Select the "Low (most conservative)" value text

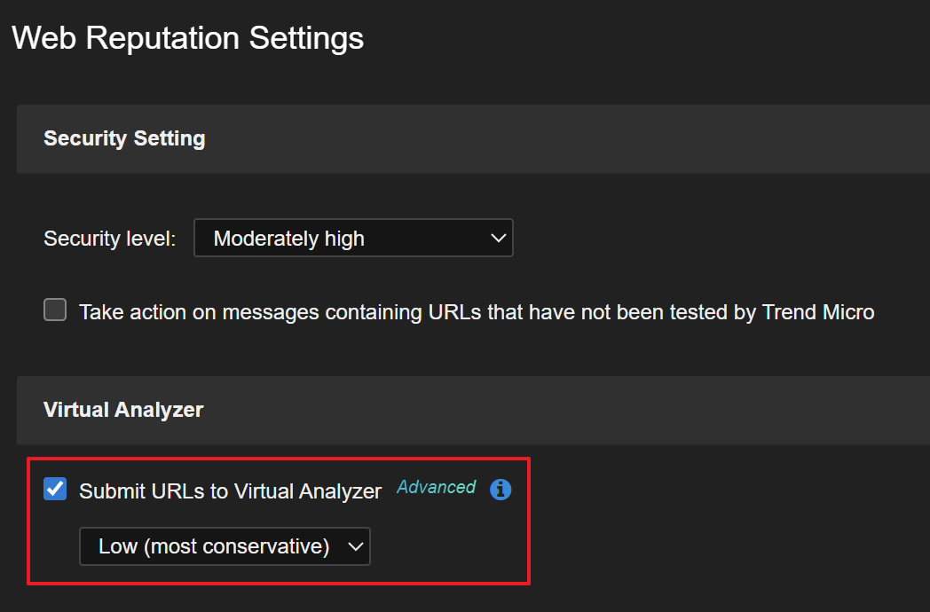[214, 546]
